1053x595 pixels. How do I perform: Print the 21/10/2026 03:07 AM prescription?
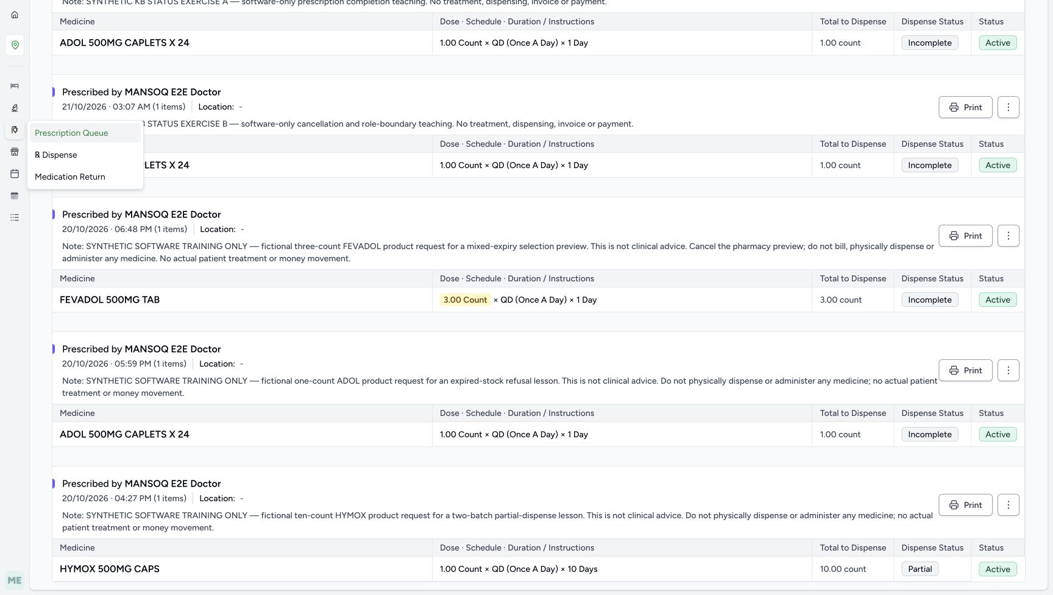(965, 107)
